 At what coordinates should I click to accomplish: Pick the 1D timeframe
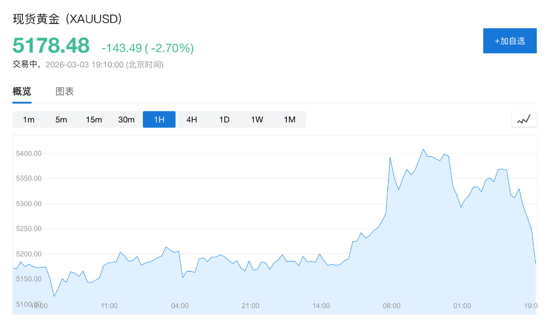[224, 120]
